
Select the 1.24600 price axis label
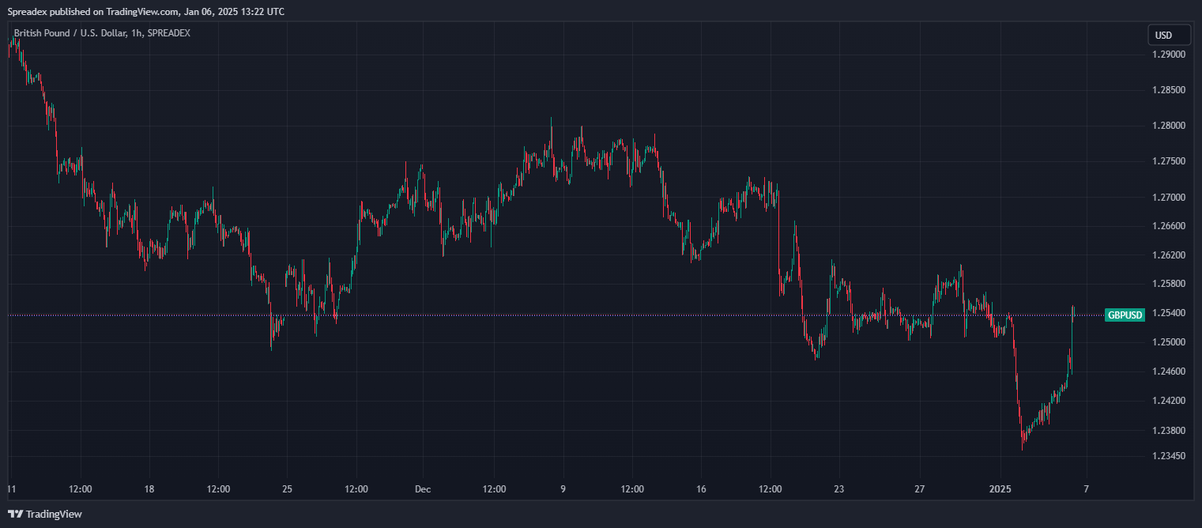pos(1169,371)
